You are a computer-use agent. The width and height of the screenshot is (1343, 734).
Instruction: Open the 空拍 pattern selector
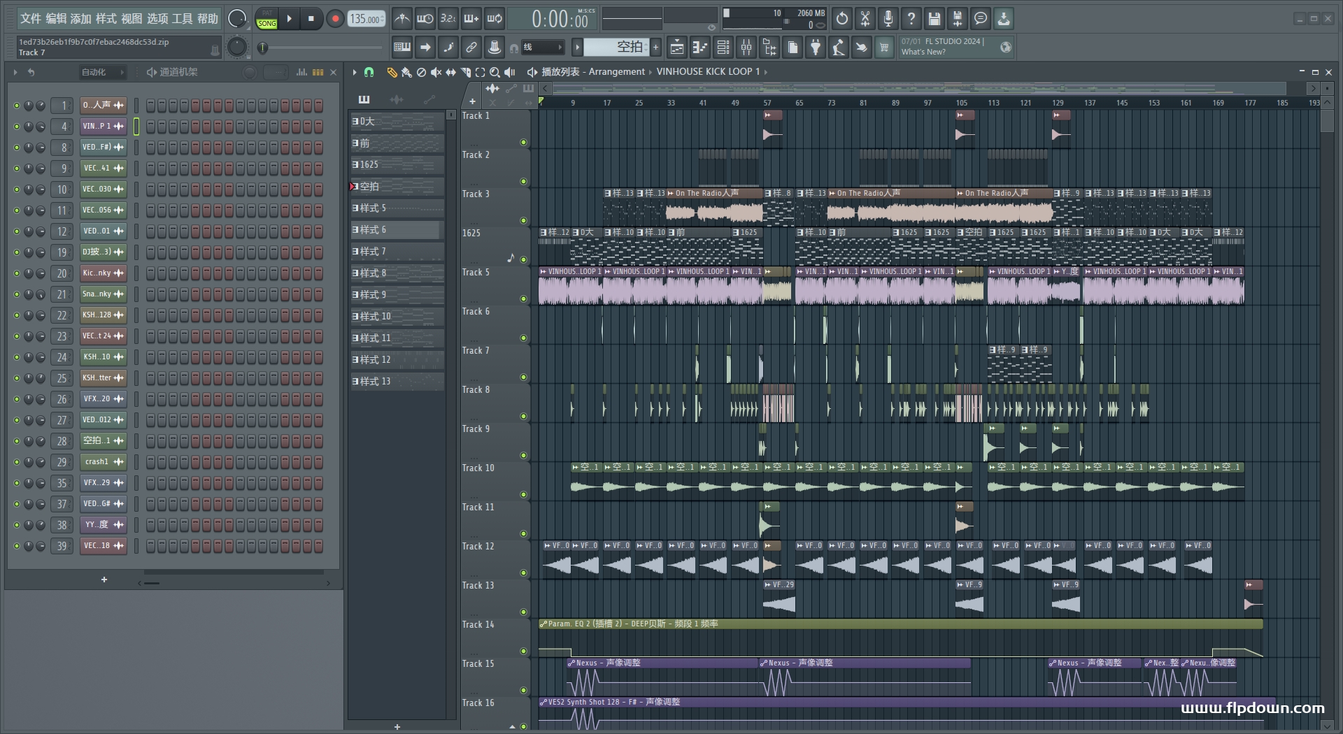point(617,47)
